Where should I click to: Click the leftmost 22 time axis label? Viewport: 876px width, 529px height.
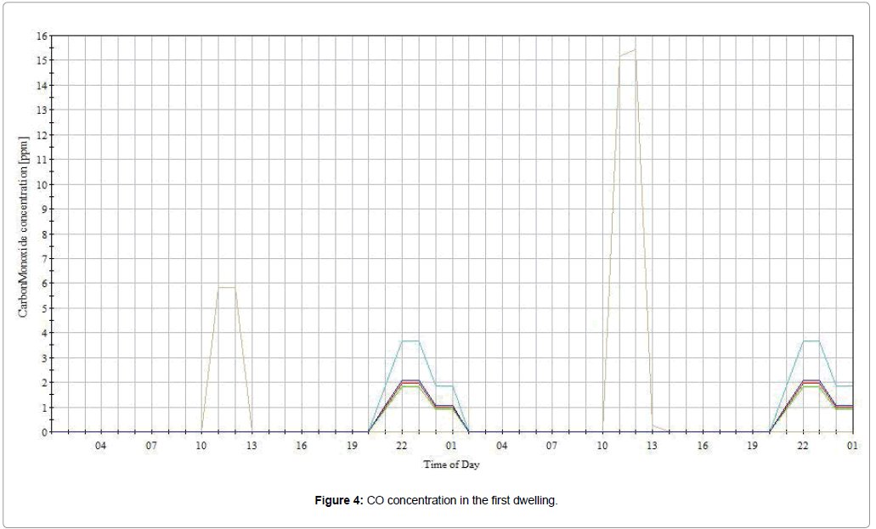(x=402, y=446)
